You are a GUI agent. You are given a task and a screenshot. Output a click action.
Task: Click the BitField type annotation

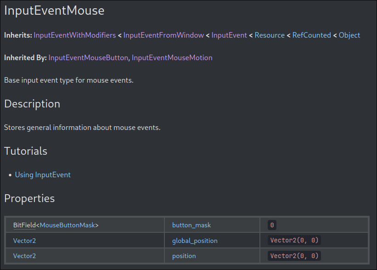24,225
